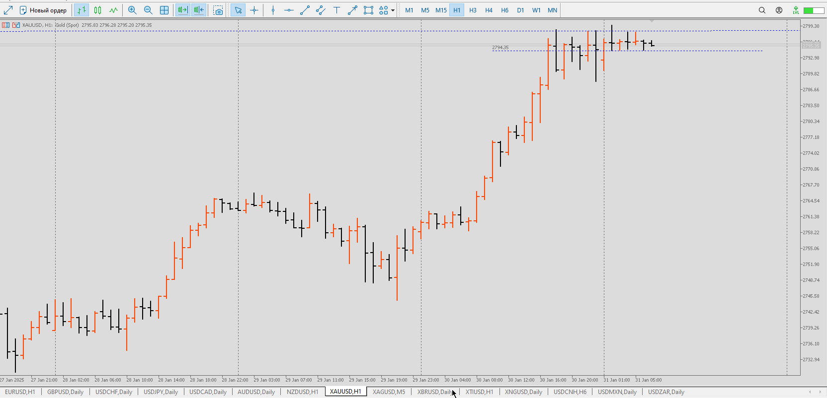Open the USDZAR,Daily chart tab
This screenshot has height=398, width=827.
pos(666,392)
